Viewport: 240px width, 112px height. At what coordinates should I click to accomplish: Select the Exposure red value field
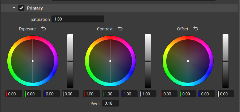14,94
